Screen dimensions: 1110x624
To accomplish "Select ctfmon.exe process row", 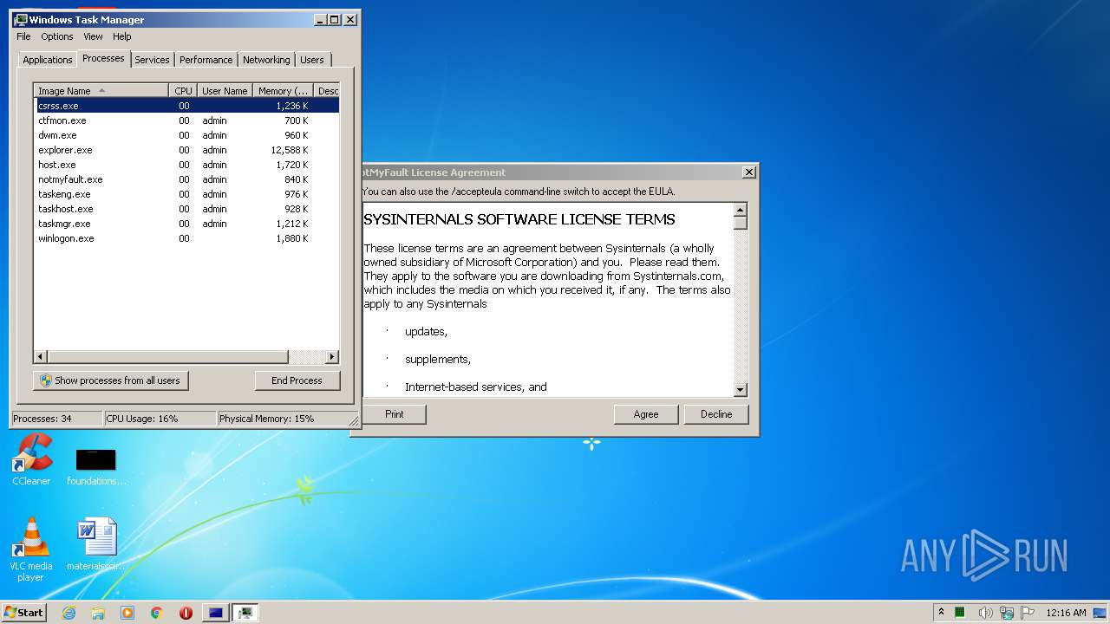I will pos(186,120).
